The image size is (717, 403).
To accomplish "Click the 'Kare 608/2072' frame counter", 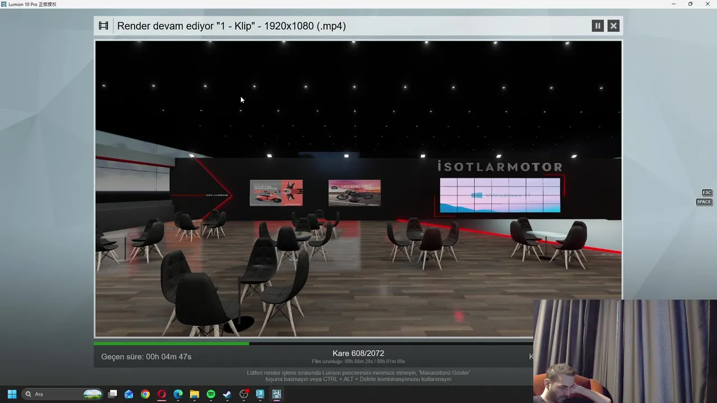I will (358, 353).
